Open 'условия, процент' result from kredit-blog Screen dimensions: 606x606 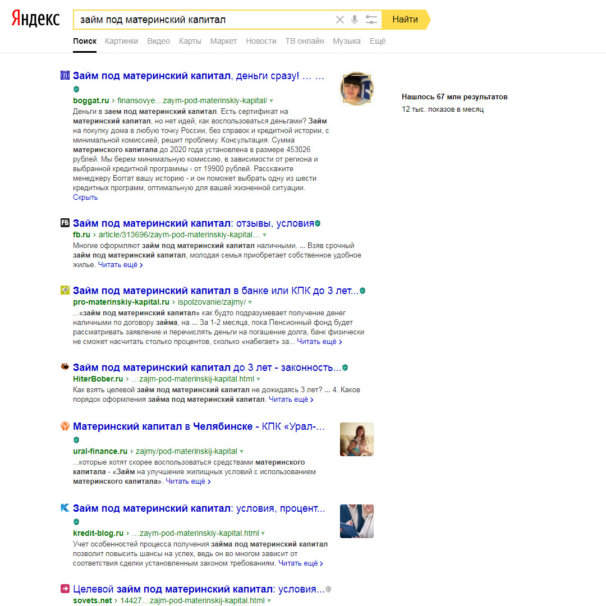tap(199, 508)
